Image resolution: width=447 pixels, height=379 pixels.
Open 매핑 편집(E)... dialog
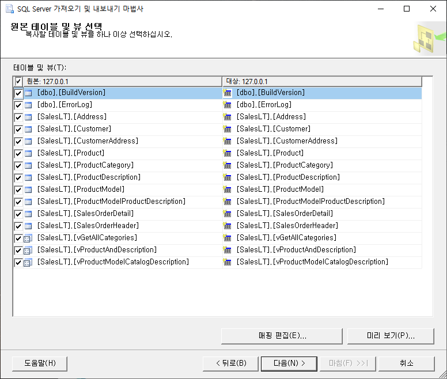(x=282, y=336)
